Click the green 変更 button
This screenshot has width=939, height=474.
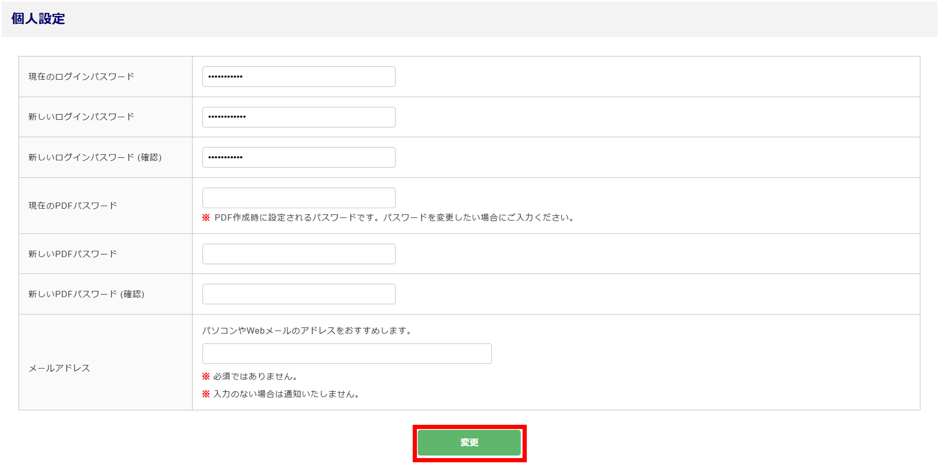tap(469, 443)
